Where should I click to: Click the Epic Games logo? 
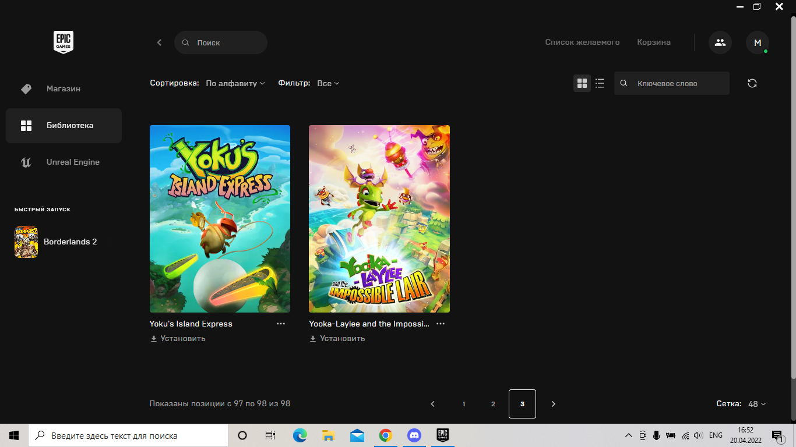point(64,42)
